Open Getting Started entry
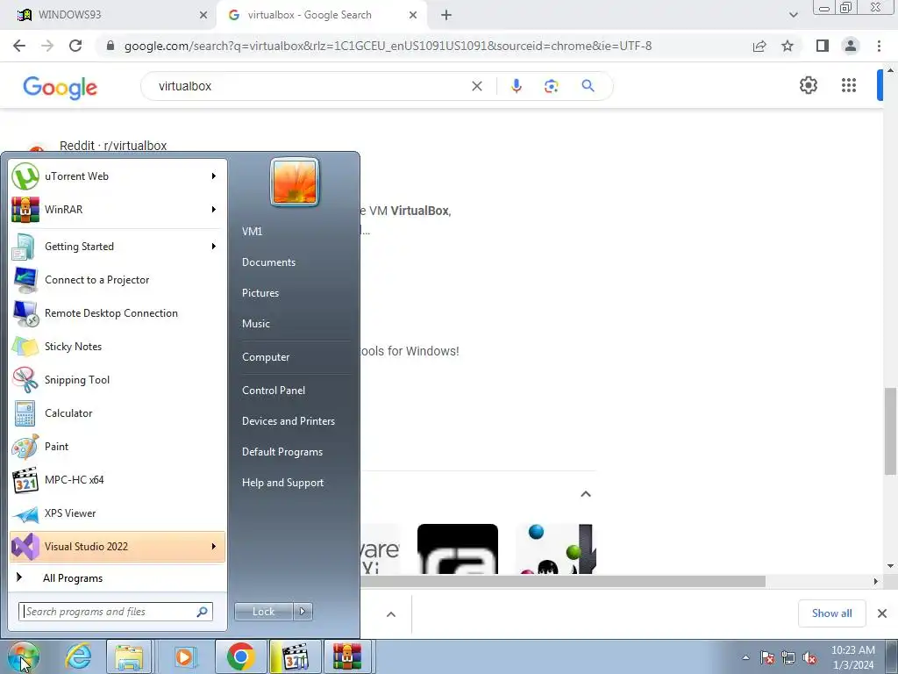 pos(118,247)
